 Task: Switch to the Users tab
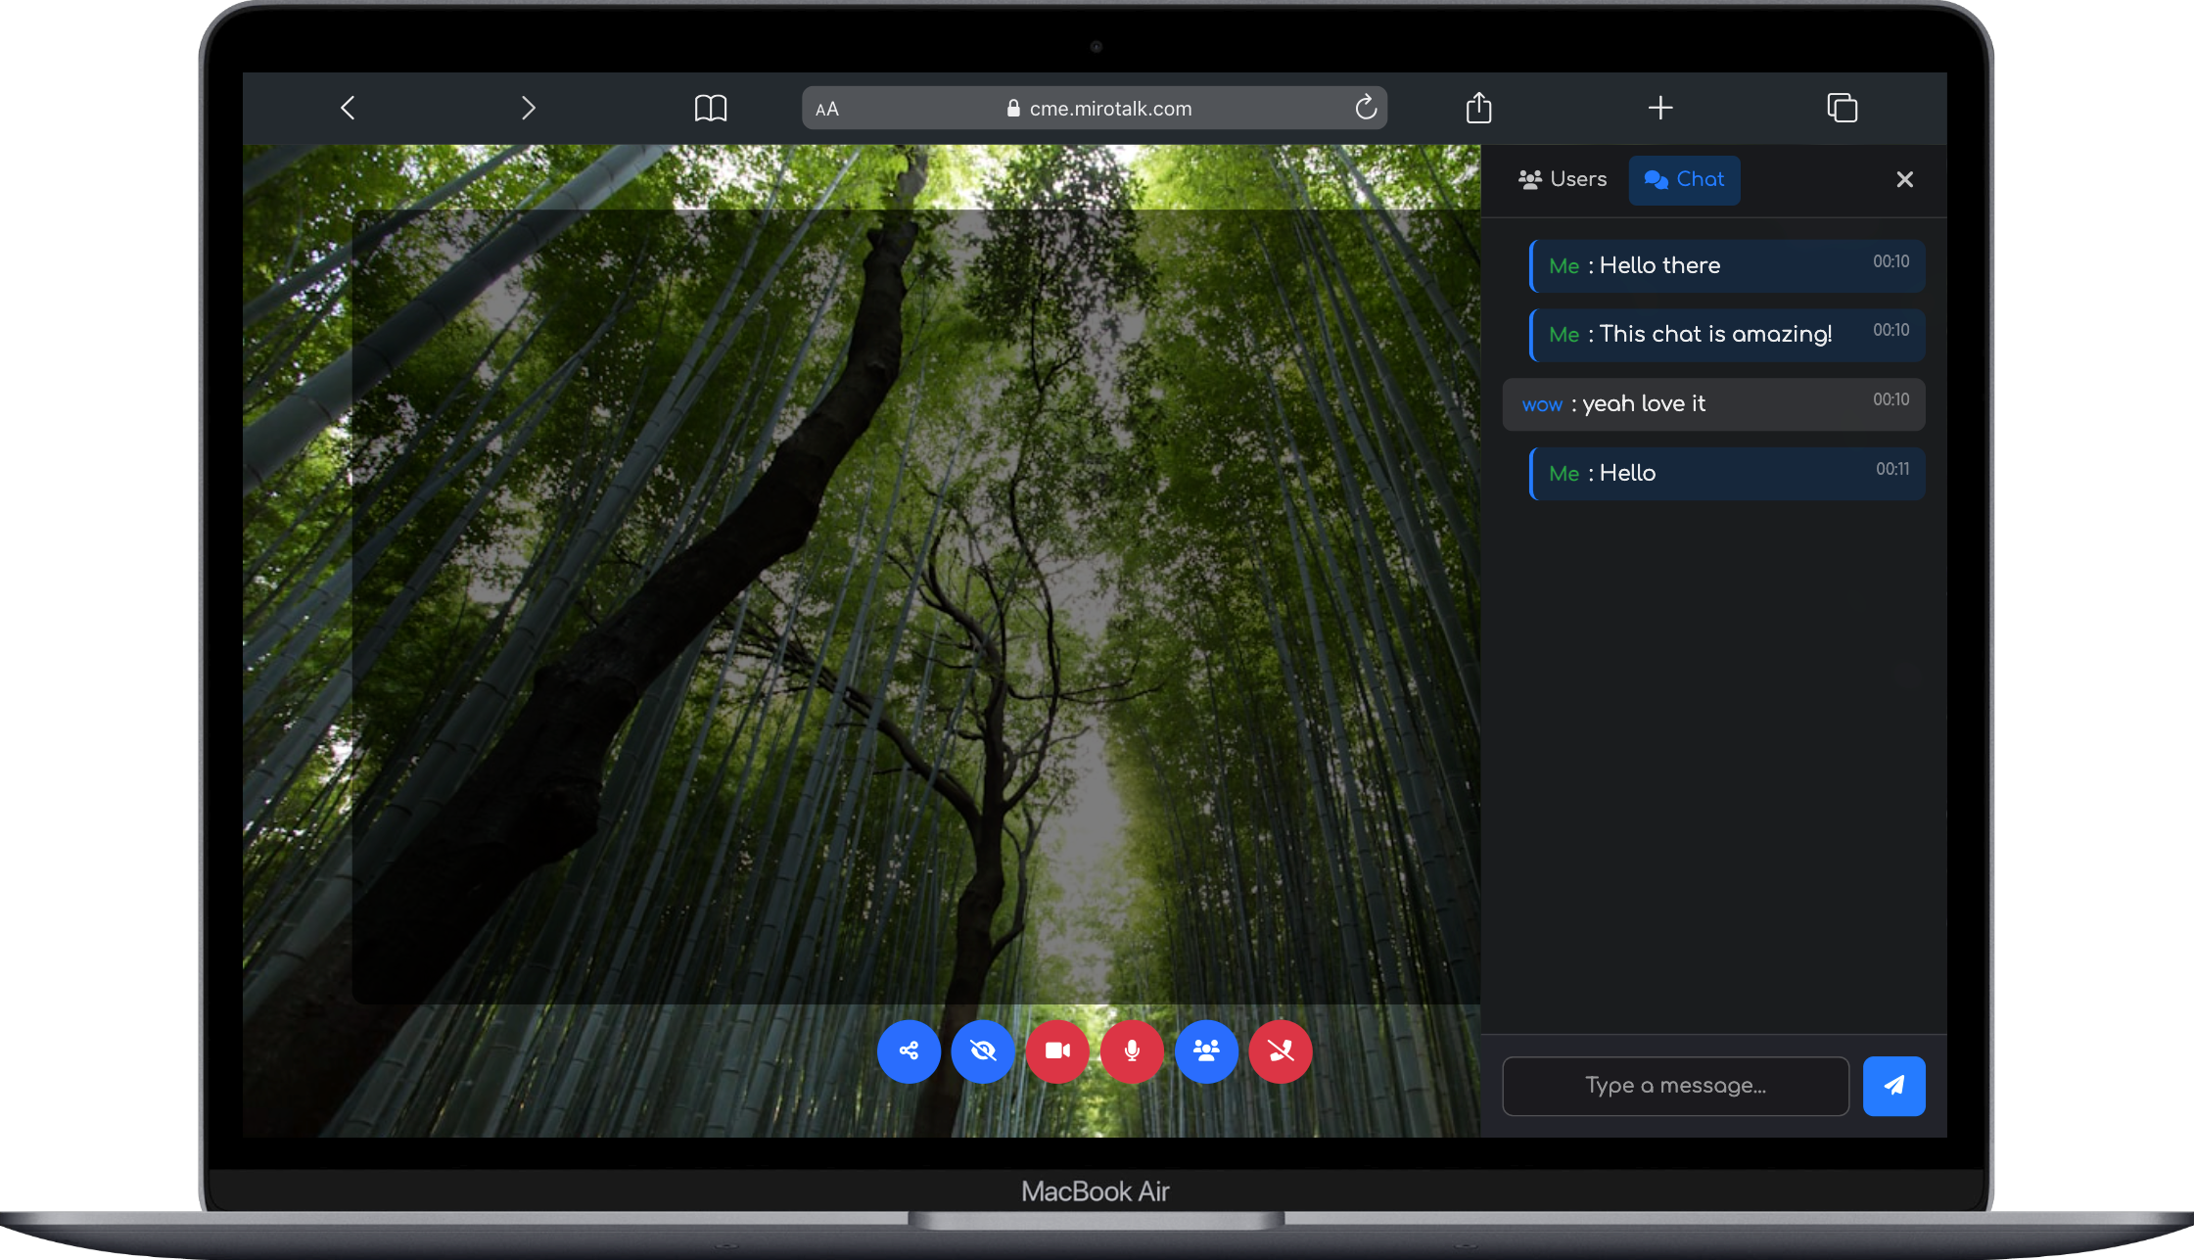[x=1563, y=179]
